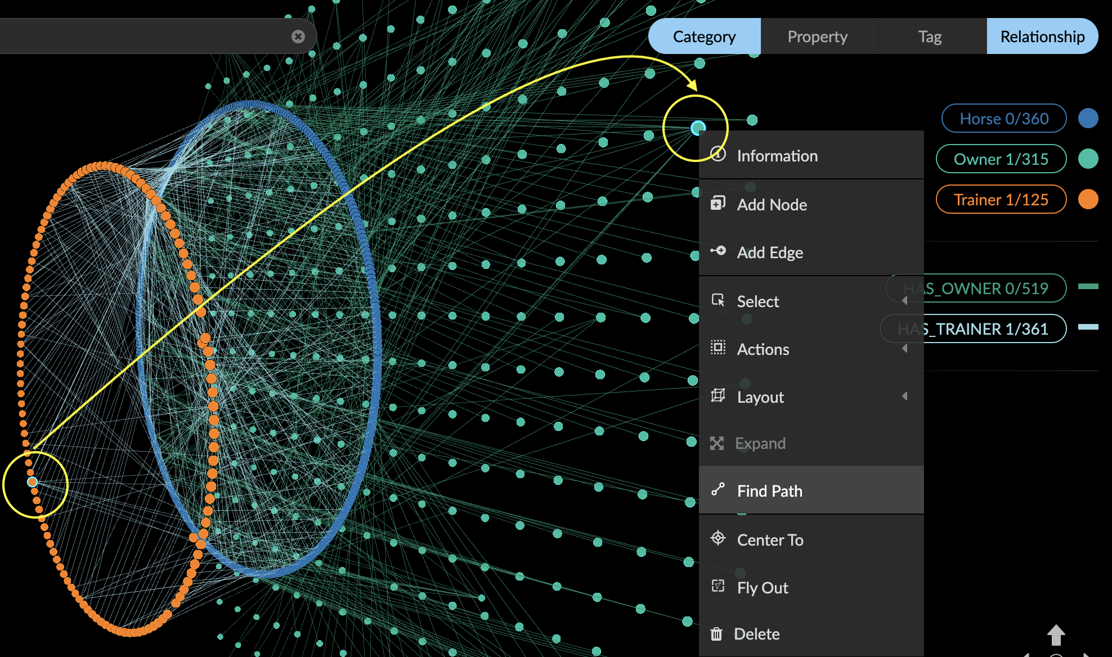Click the Relationship tab button
This screenshot has height=657, width=1112.
coord(1042,37)
